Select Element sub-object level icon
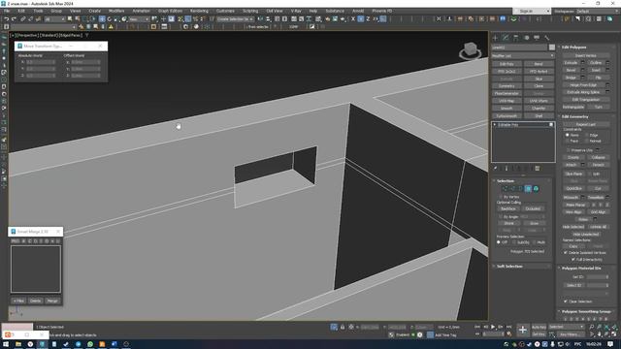Image resolution: width=621 pixels, height=349 pixels. [x=536, y=189]
